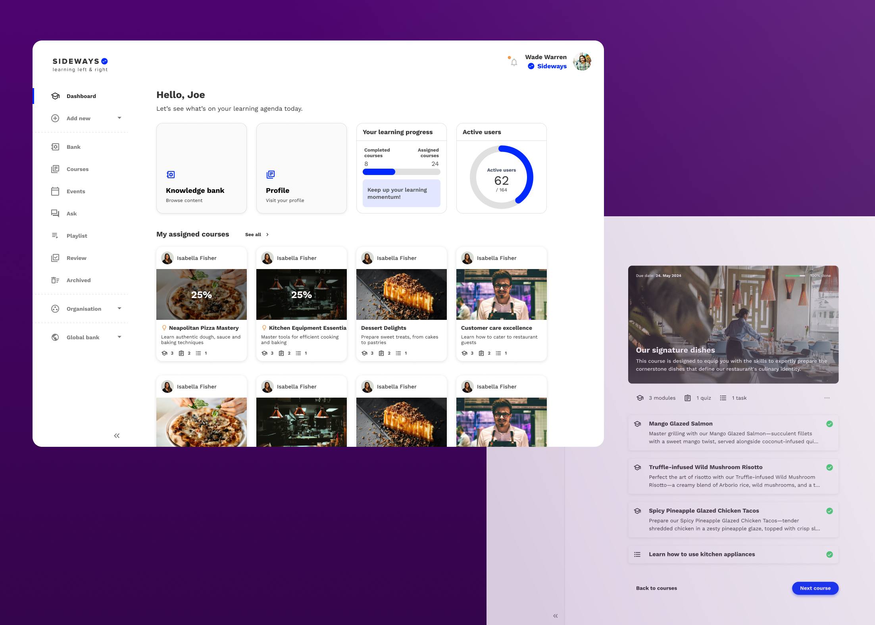Toggle green check on Mango Glazed Salmon

(x=829, y=424)
